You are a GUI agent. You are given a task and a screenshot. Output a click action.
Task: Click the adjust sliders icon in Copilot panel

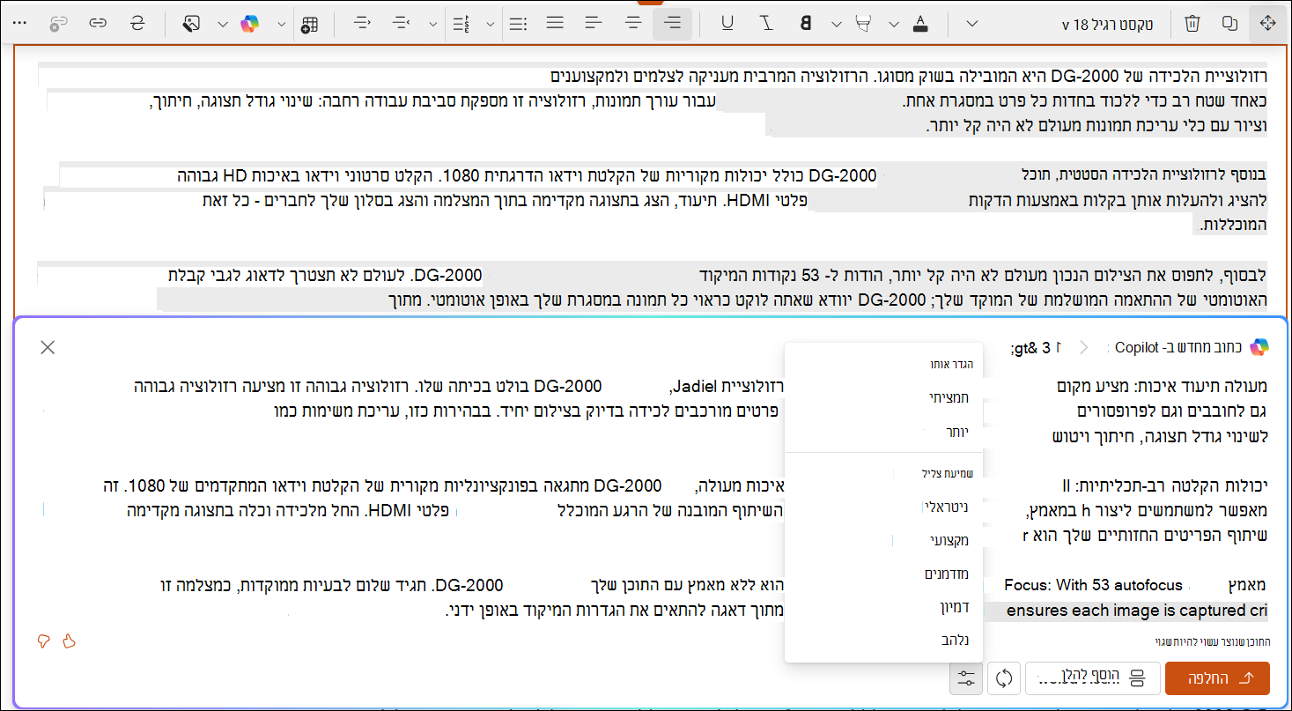click(966, 678)
